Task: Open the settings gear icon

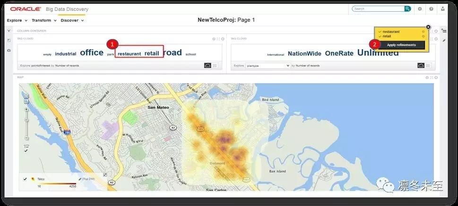Action: click(420, 9)
